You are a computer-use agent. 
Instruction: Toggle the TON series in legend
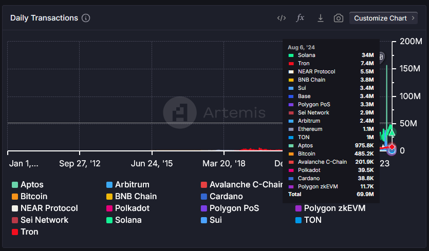coord(308,220)
